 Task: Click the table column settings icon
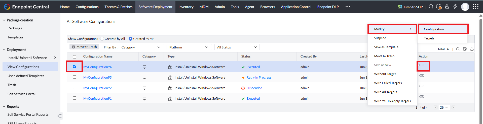pos(465,49)
